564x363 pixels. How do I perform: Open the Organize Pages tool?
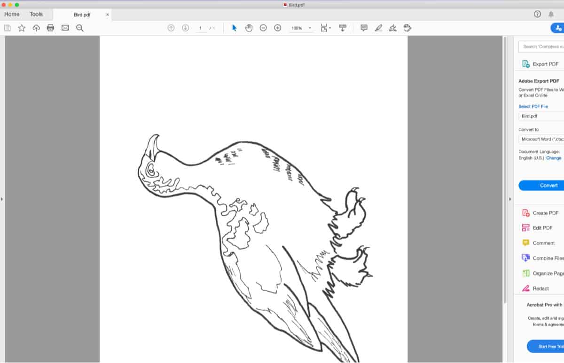[543, 273]
